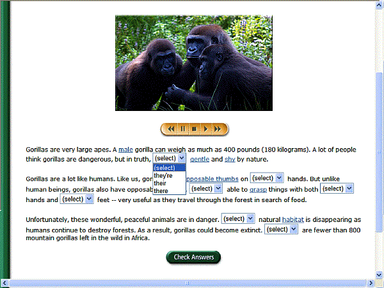Click the Check Answers button
The image size is (384, 288).
coord(193,257)
